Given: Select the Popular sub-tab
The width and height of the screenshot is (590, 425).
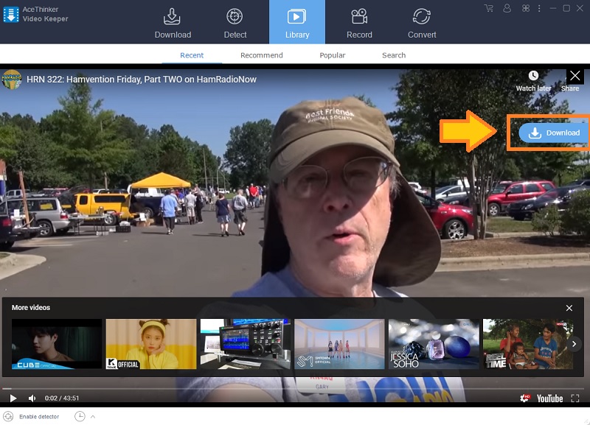Looking at the screenshot, I should [332, 55].
